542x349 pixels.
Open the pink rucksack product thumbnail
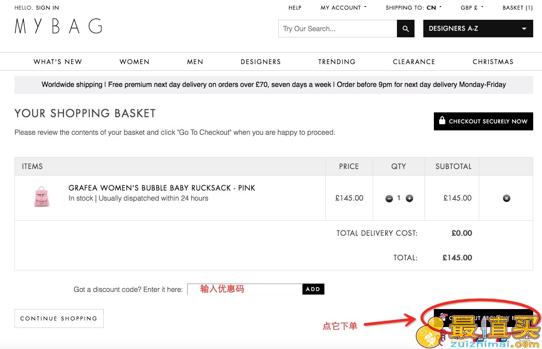pos(42,197)
